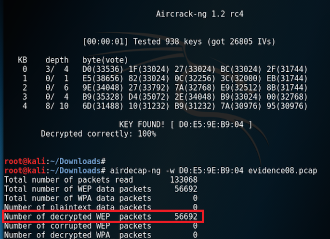
Task: Click the D0(33536) vote entry
Action: pyautogui.click(x=103, y=69)
